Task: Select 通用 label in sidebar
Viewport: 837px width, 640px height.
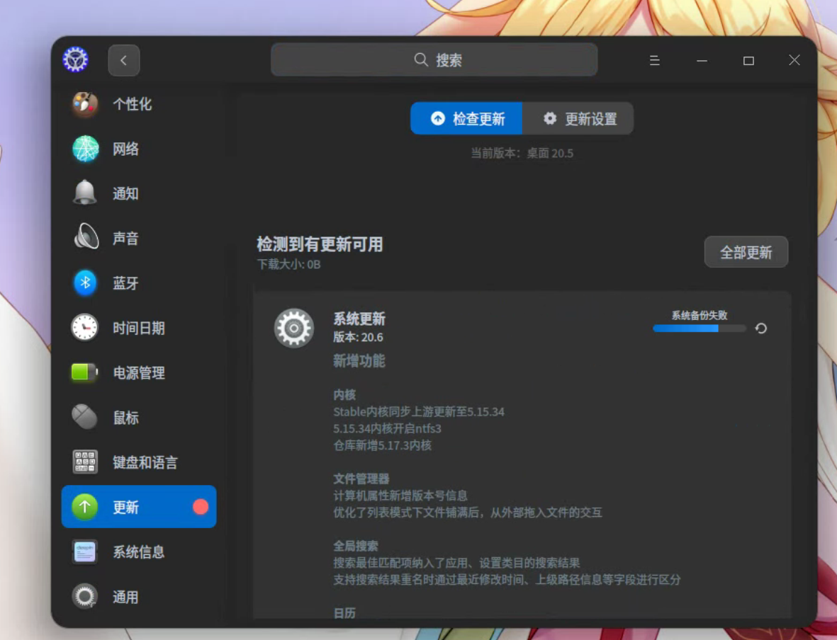Action: point(126,597)
